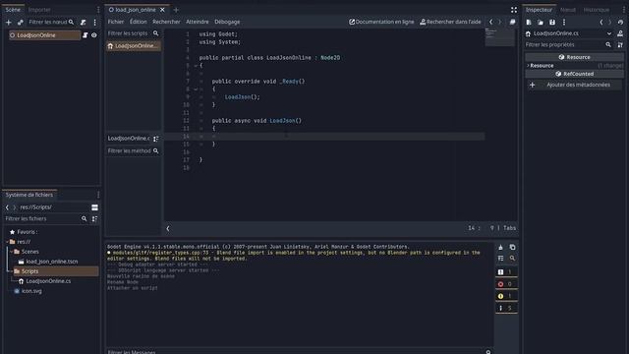
Task: Save the edited resource with disk icon
Action: coord(552,22)
